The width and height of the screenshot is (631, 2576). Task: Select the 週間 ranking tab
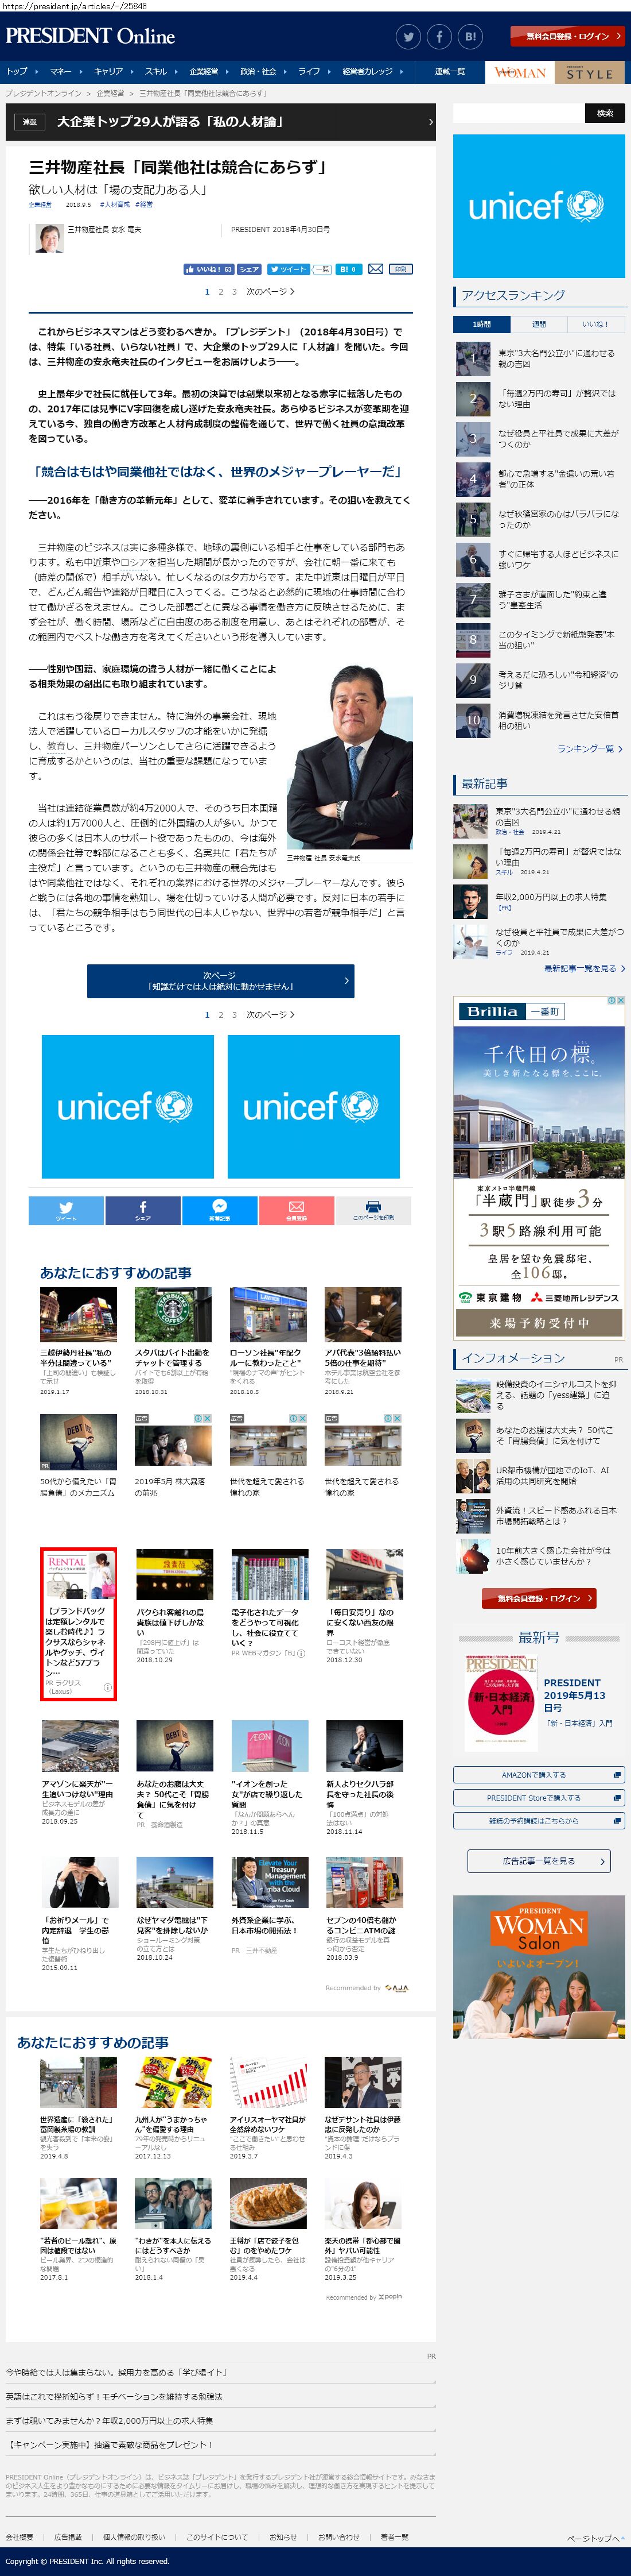point(539,324)
